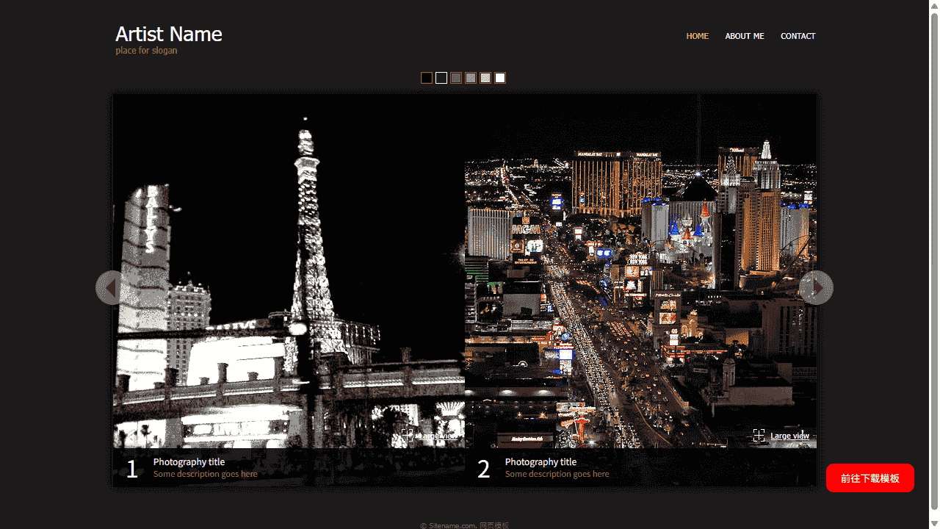940x529 pixels.
Task: Go to the ABOUT ME page
Action: point(744,36)
